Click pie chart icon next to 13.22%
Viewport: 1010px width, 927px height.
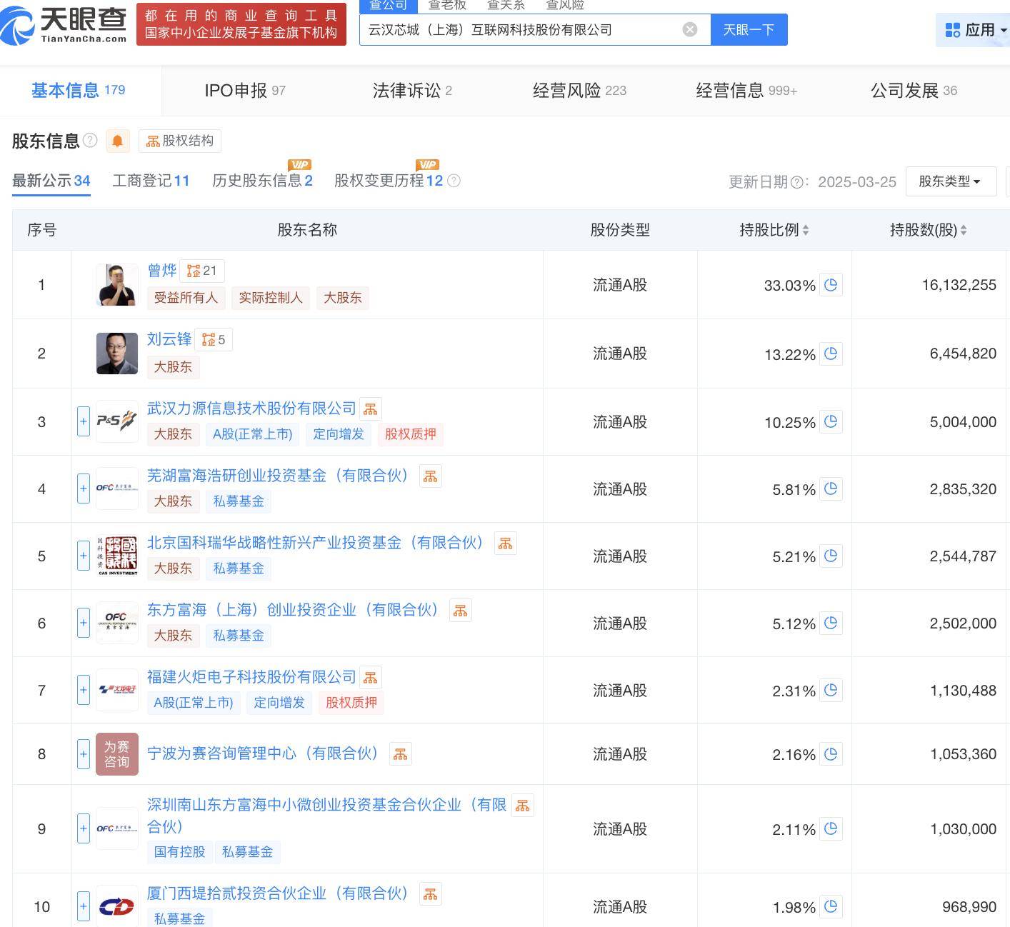[x=830, y=354]
